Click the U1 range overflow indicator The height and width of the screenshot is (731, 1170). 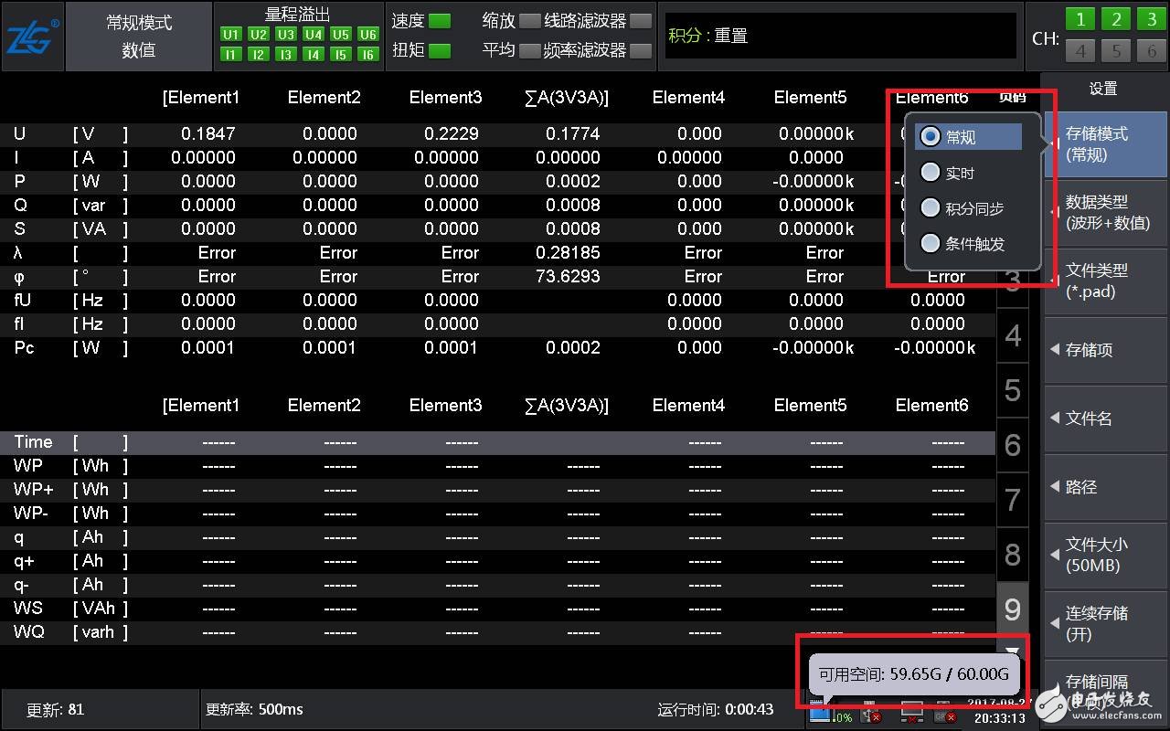[231, 35]
